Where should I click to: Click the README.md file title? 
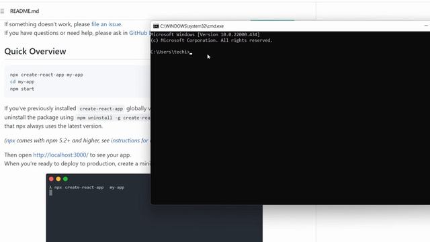[x=24, y=11]
